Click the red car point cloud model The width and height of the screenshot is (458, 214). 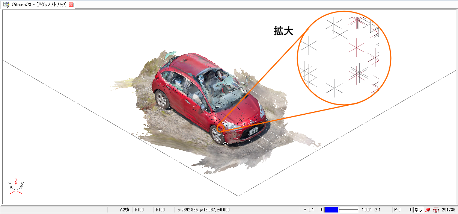pos(210,100)
